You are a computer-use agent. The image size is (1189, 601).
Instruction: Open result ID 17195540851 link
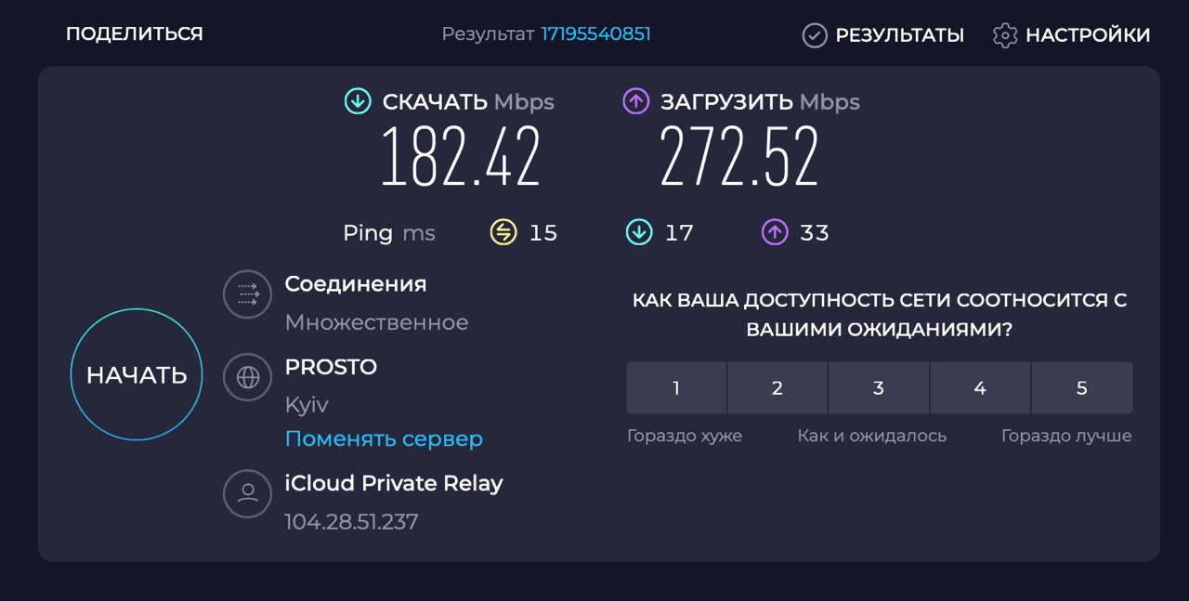(x=596, y=34)
